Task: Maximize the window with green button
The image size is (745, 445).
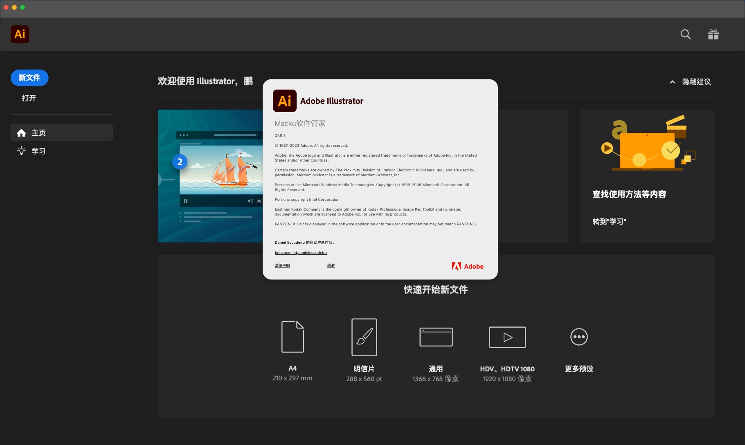Action: tap(23, 7)
